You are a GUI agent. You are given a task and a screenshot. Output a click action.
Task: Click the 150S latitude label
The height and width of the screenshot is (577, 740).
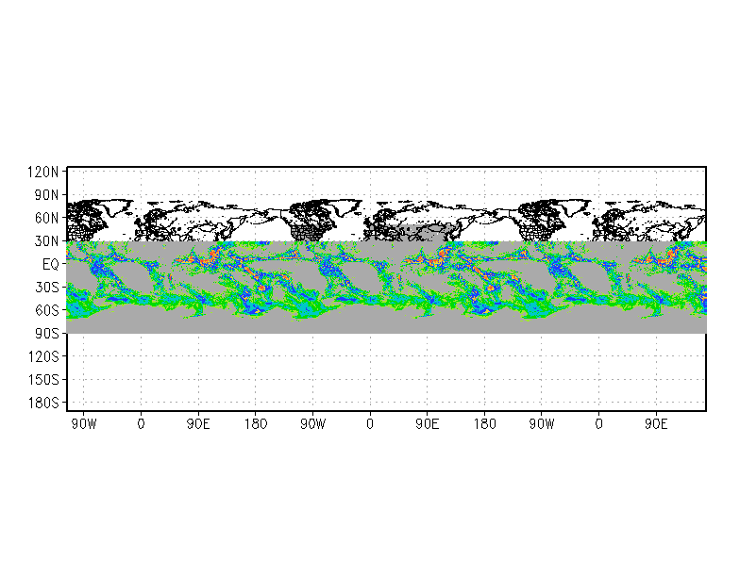pyautogui.click(x=43, y=379)
